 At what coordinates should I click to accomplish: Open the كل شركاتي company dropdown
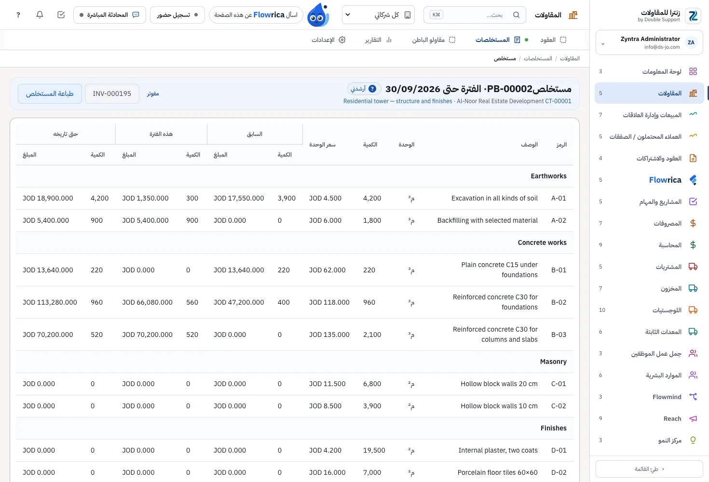[379, 15]
